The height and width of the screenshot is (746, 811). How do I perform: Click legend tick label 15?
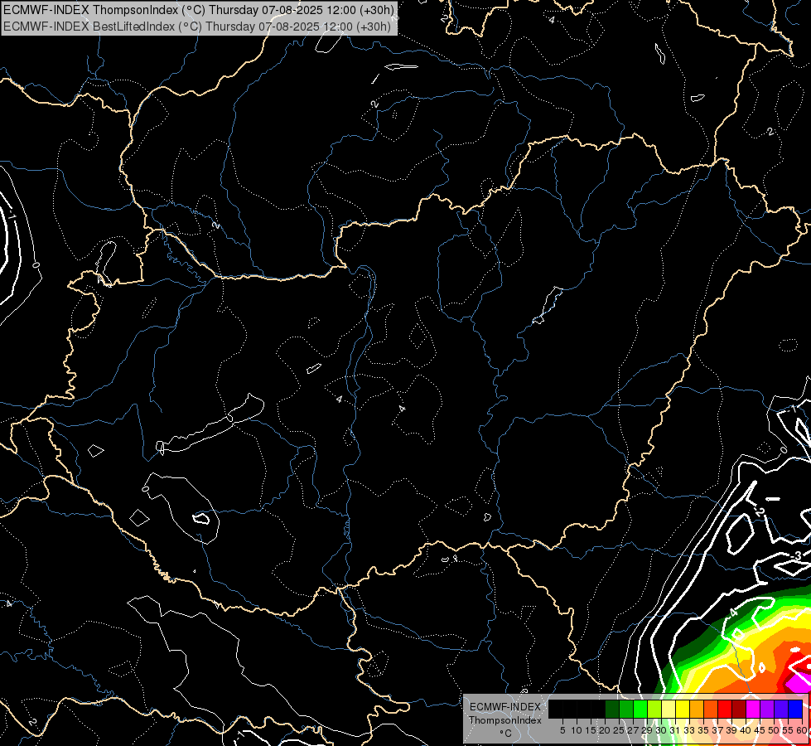pos(591,730)
